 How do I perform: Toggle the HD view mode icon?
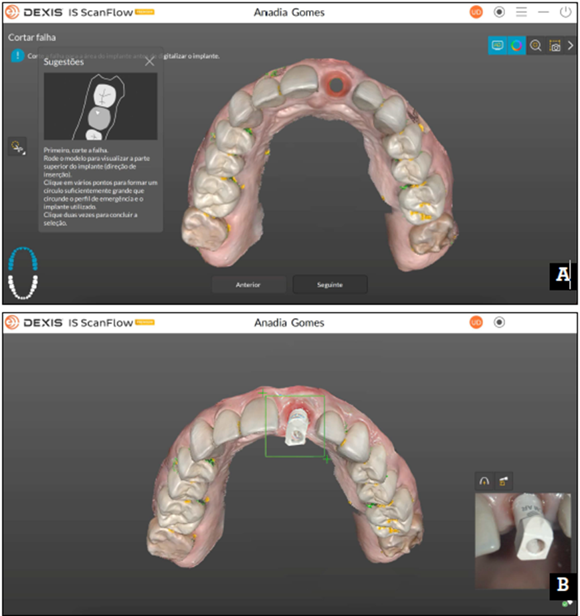497,45
